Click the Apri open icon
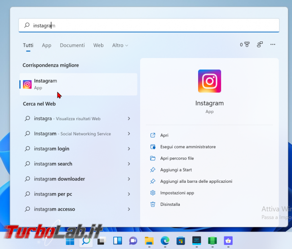 (153, 135)
